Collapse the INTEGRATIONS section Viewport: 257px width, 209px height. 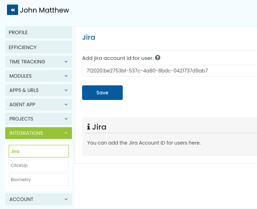tap(39, 133)
